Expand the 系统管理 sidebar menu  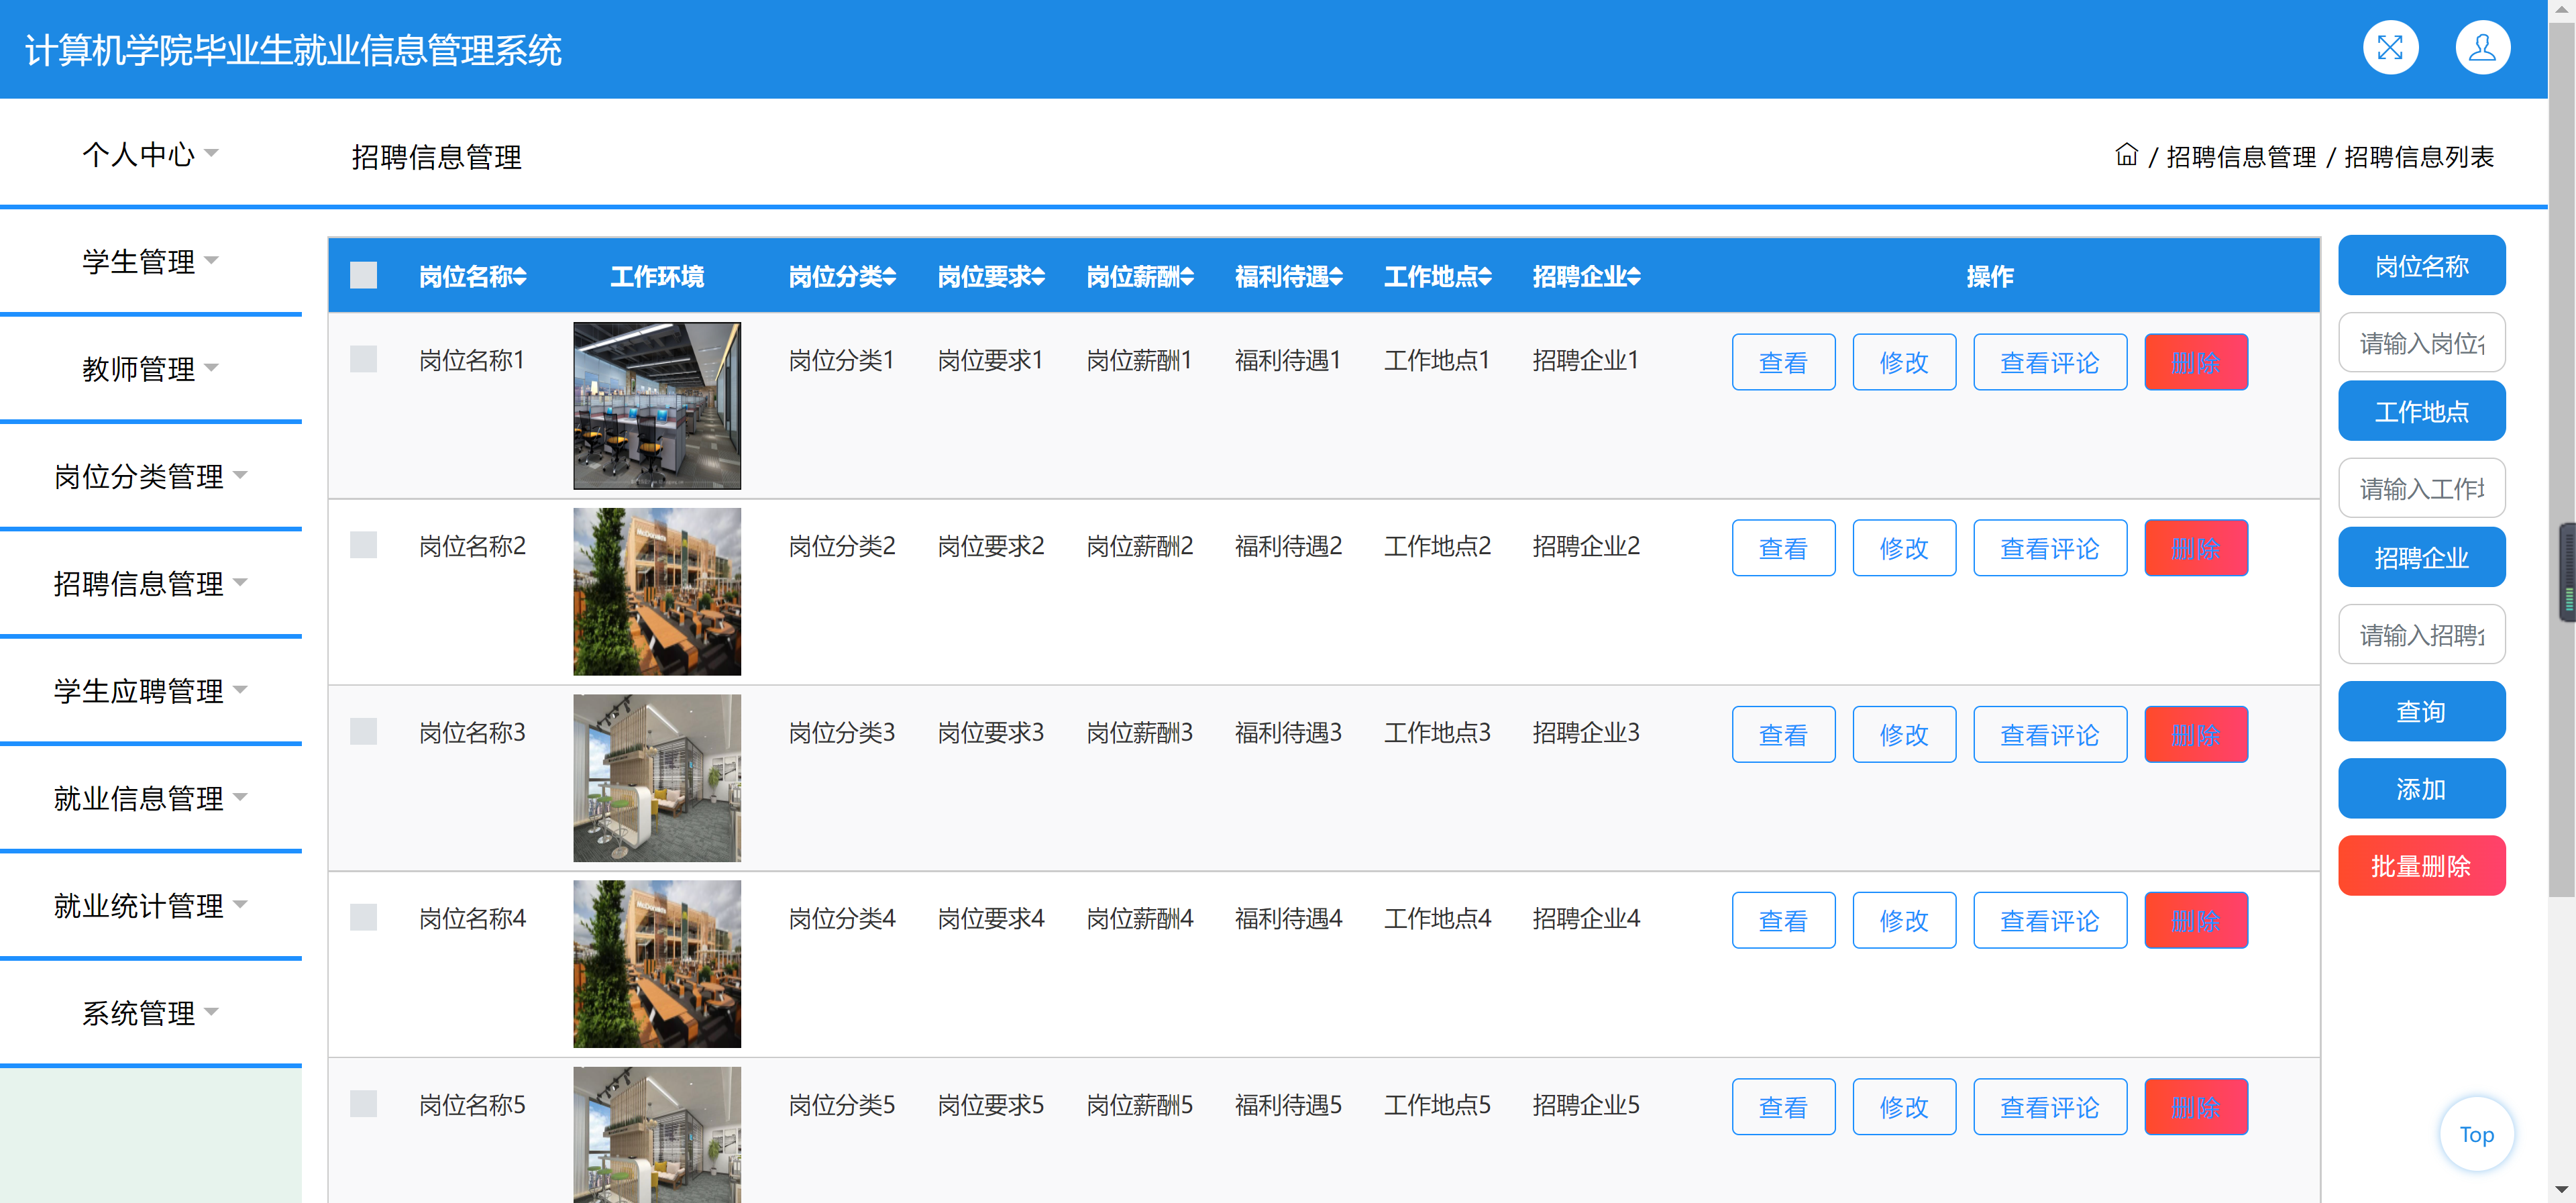pos(150,1013)
